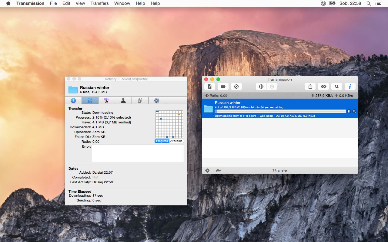Open a torrent file via folder icon
This screenshot has height=242, width=388.
[223, 87]
